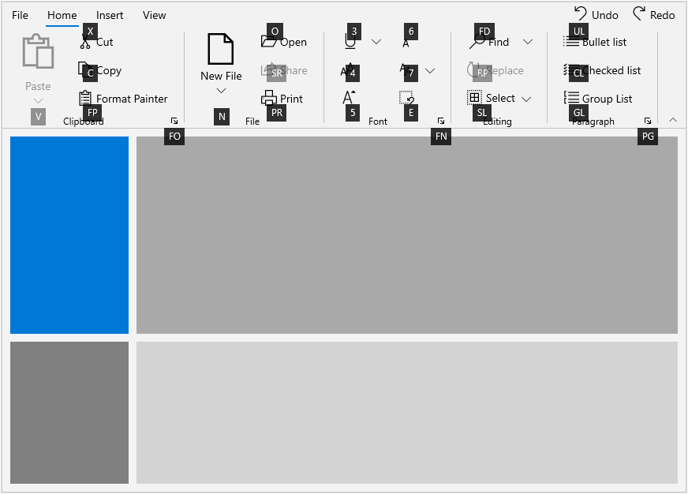Expand the New File dropdown chevron
688x494 pixels.
[x=219, y=90]
